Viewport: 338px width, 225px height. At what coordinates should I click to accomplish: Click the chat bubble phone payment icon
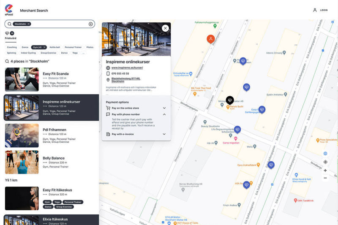point(108,114)
